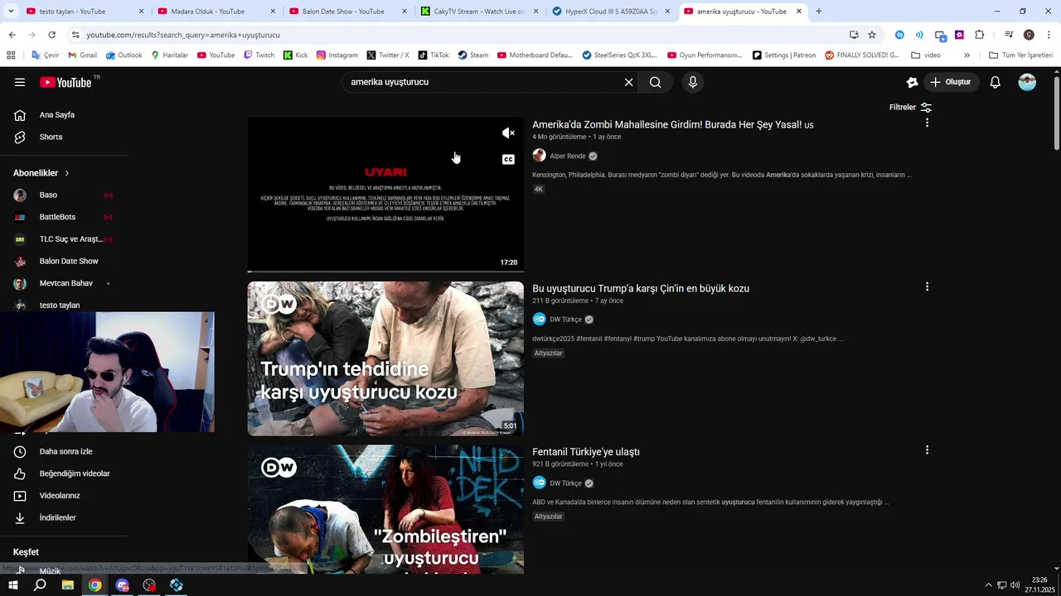This screenshot has width=1061, height=596.
Task: Open the Filtreler search filters
Action: click(x=910, y=108)
